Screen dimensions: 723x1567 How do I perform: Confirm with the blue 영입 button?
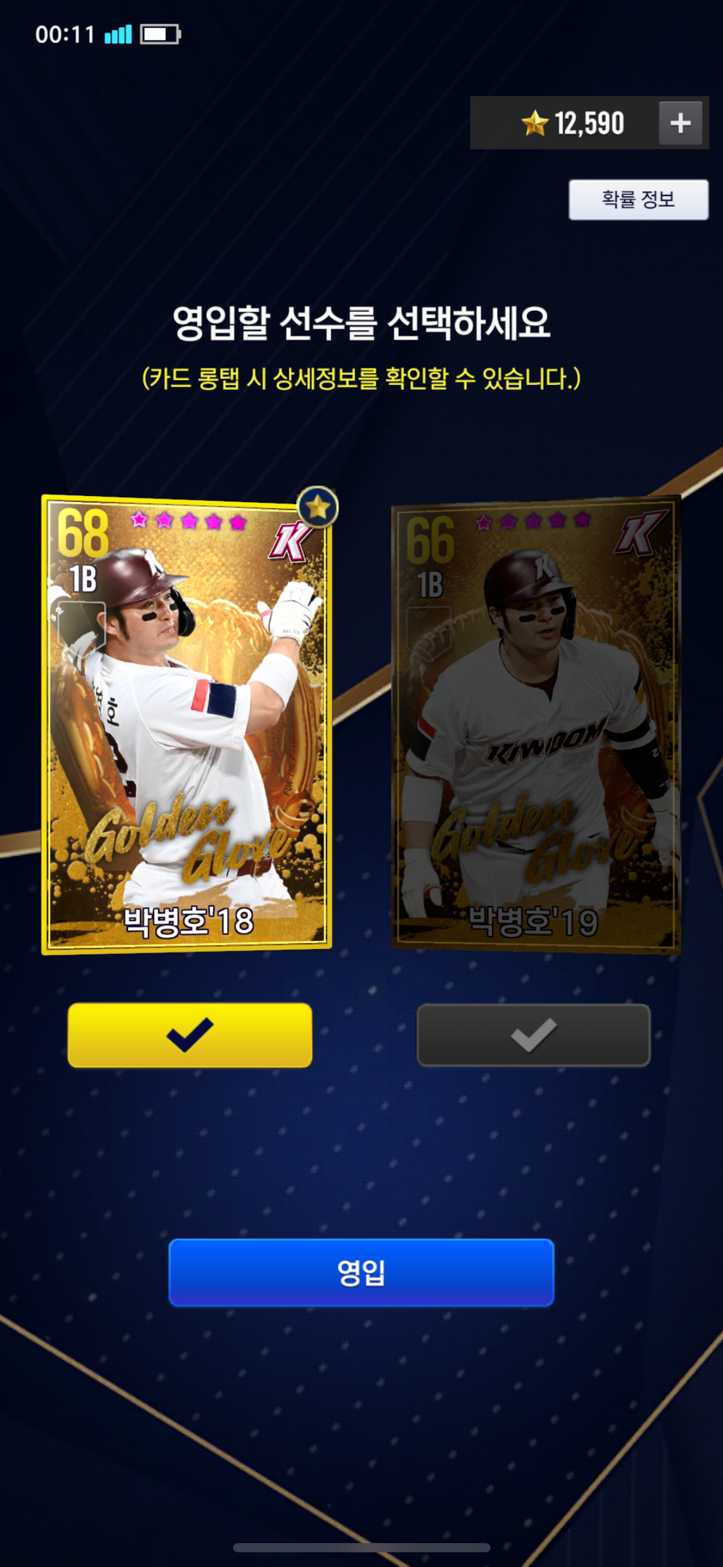click(x=361, y=1272)
